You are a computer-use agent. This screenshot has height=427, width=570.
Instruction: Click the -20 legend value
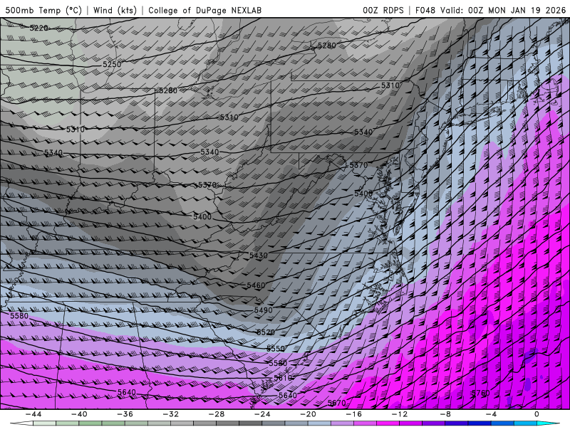click(x=309, y=414)
